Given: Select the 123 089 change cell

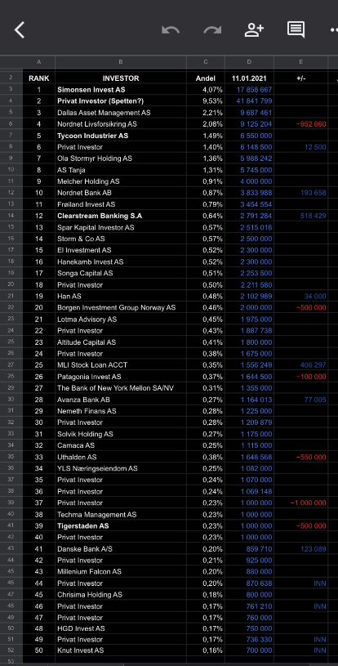Looking at the screenshot, I should (x=301, y=549).
